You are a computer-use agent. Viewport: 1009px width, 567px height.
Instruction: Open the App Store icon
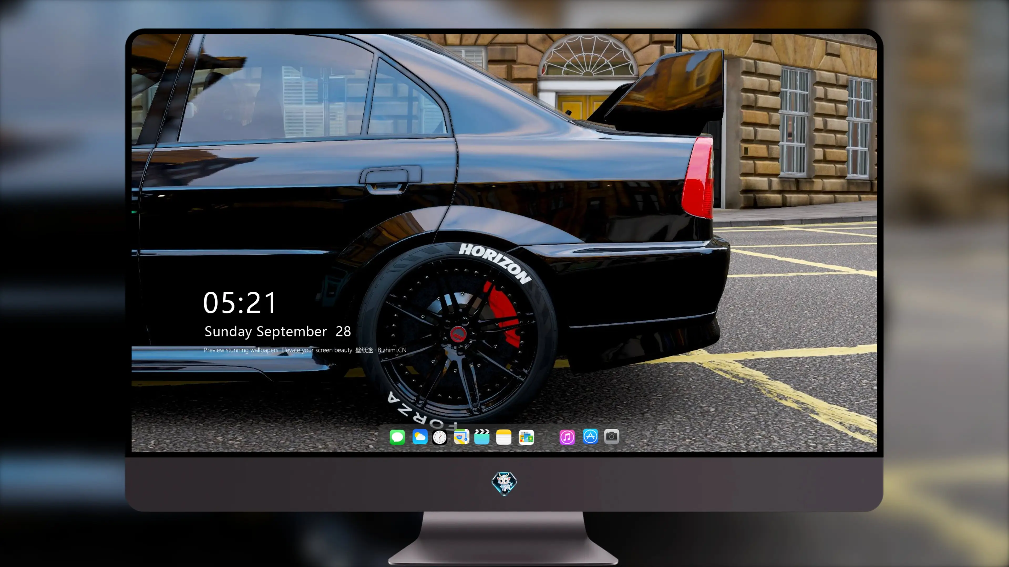[x=590, y=436]
